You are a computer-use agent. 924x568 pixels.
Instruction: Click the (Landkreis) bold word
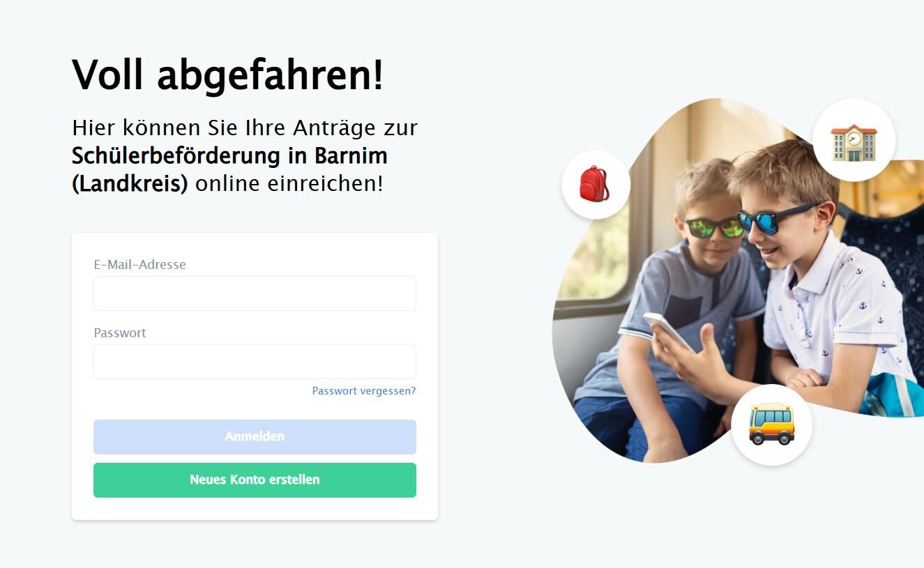point(130,184)
